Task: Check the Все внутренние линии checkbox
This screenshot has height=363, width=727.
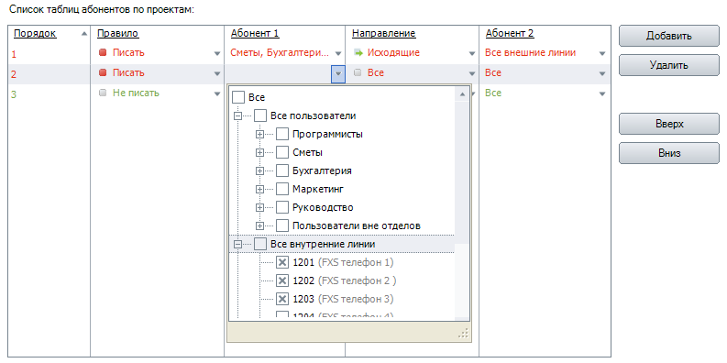Action: click(260, 244)
